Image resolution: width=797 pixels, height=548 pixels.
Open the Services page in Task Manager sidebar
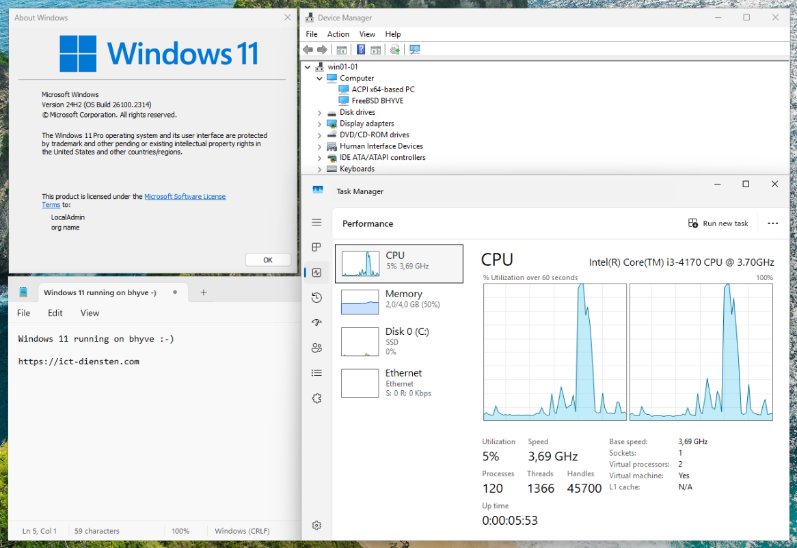316,398
